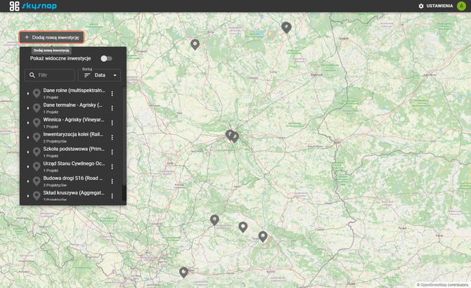
Task: Open the green user avatar menu
Action: point(461,6)
